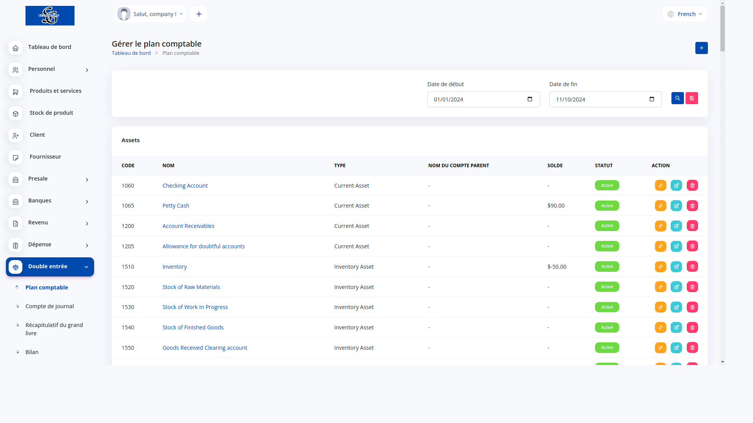This screenshot has height=423, width=753.
Task: Go to Stock de produit
Action: point(50,113)
